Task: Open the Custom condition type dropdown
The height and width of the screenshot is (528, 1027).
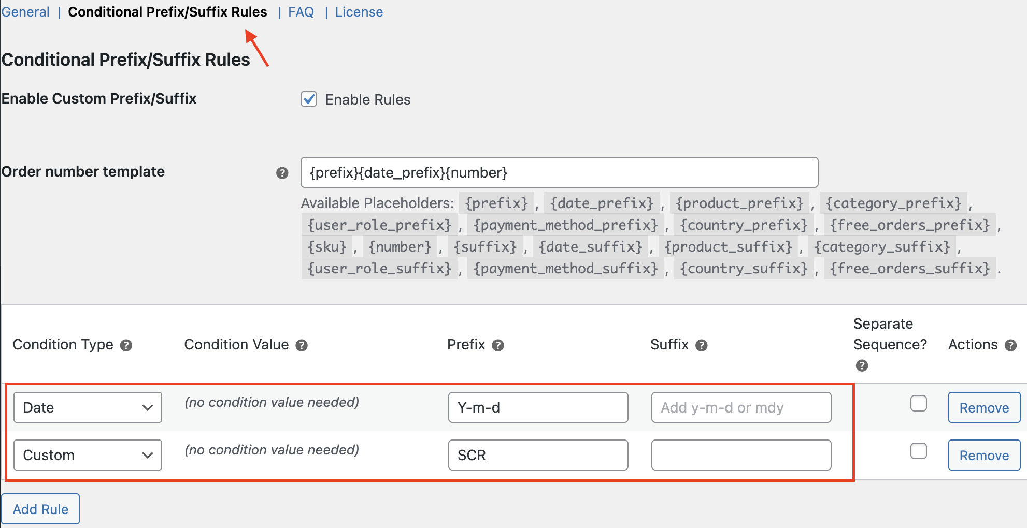Action: (87, 455)
